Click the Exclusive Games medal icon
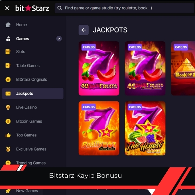Screen dimensions: 195x195 coord(8,149)
